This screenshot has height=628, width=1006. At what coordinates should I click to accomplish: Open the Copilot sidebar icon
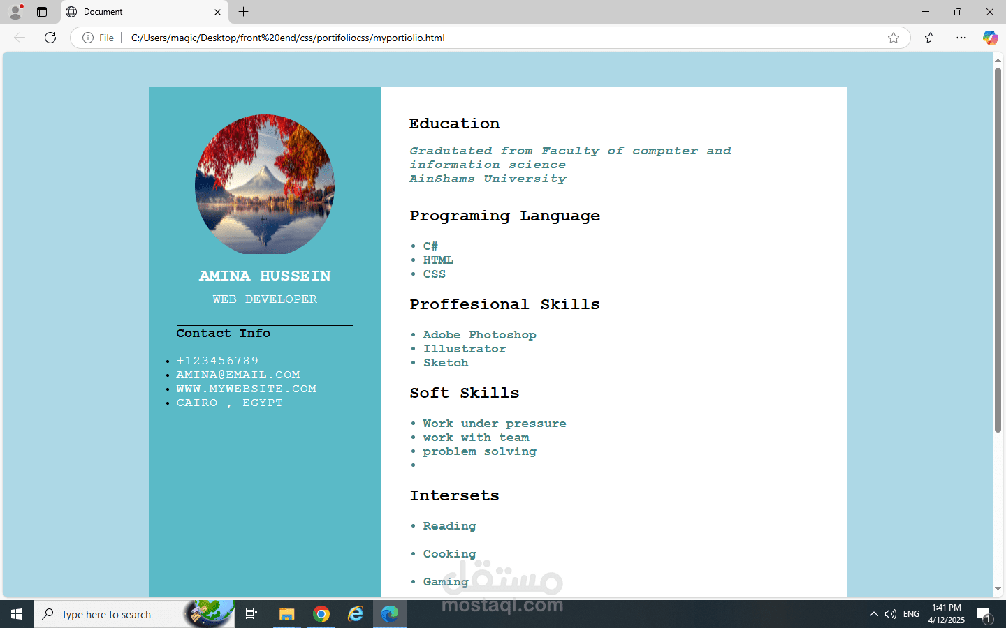[990, 38]
